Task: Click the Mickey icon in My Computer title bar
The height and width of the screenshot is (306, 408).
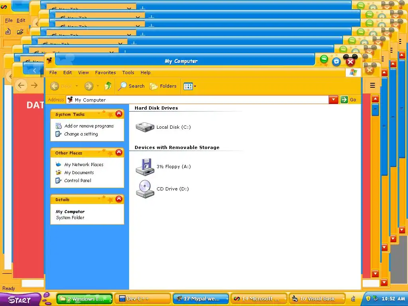Action: point(49,61)
